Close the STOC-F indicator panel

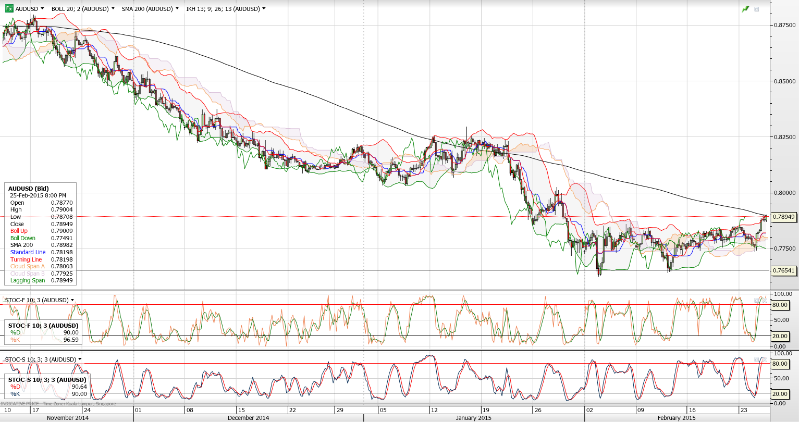764,300
